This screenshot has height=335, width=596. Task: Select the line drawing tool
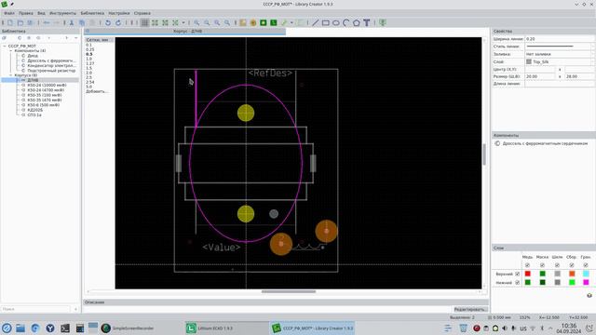[x=316, y=22]
